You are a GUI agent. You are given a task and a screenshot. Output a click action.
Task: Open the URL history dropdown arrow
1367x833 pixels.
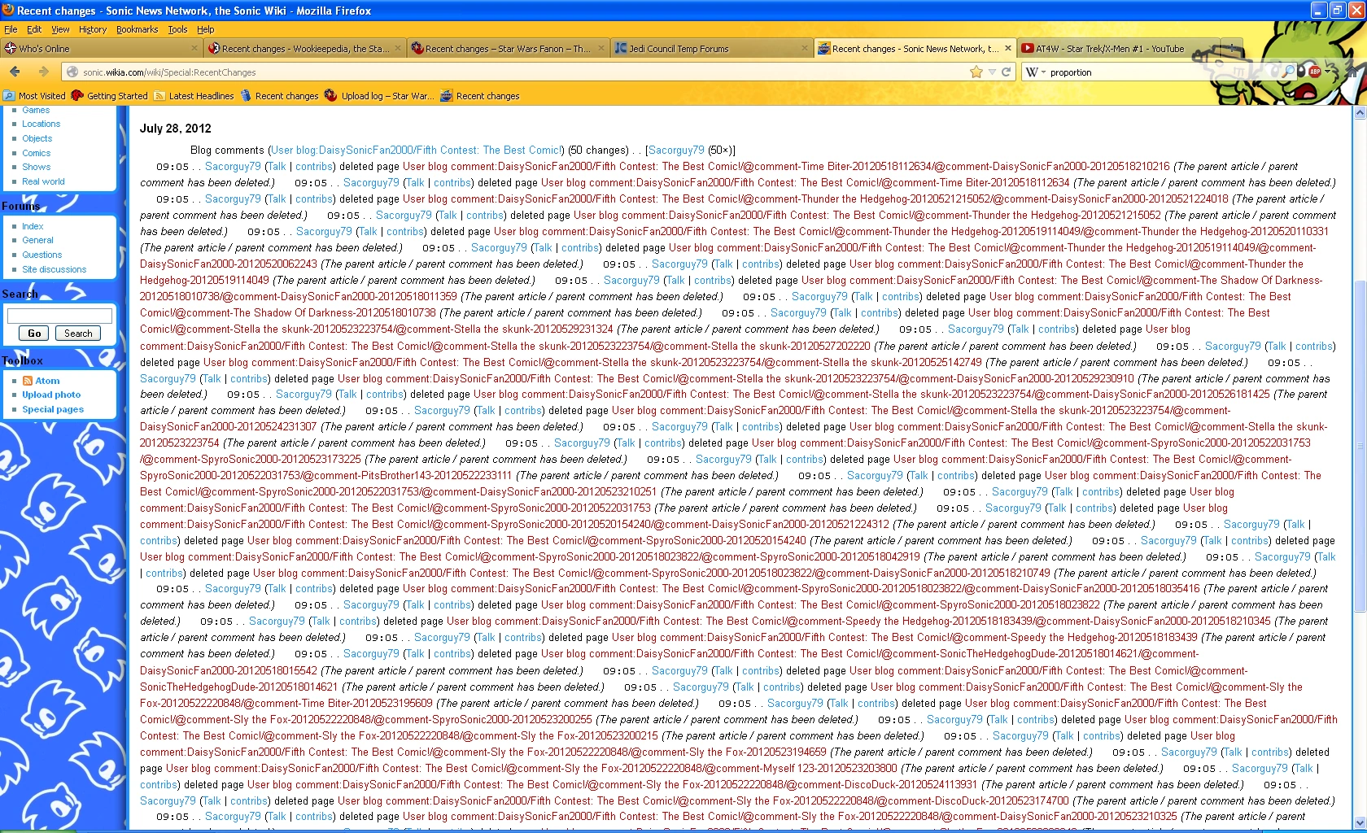pyautogui.click(x=992, y=72)
